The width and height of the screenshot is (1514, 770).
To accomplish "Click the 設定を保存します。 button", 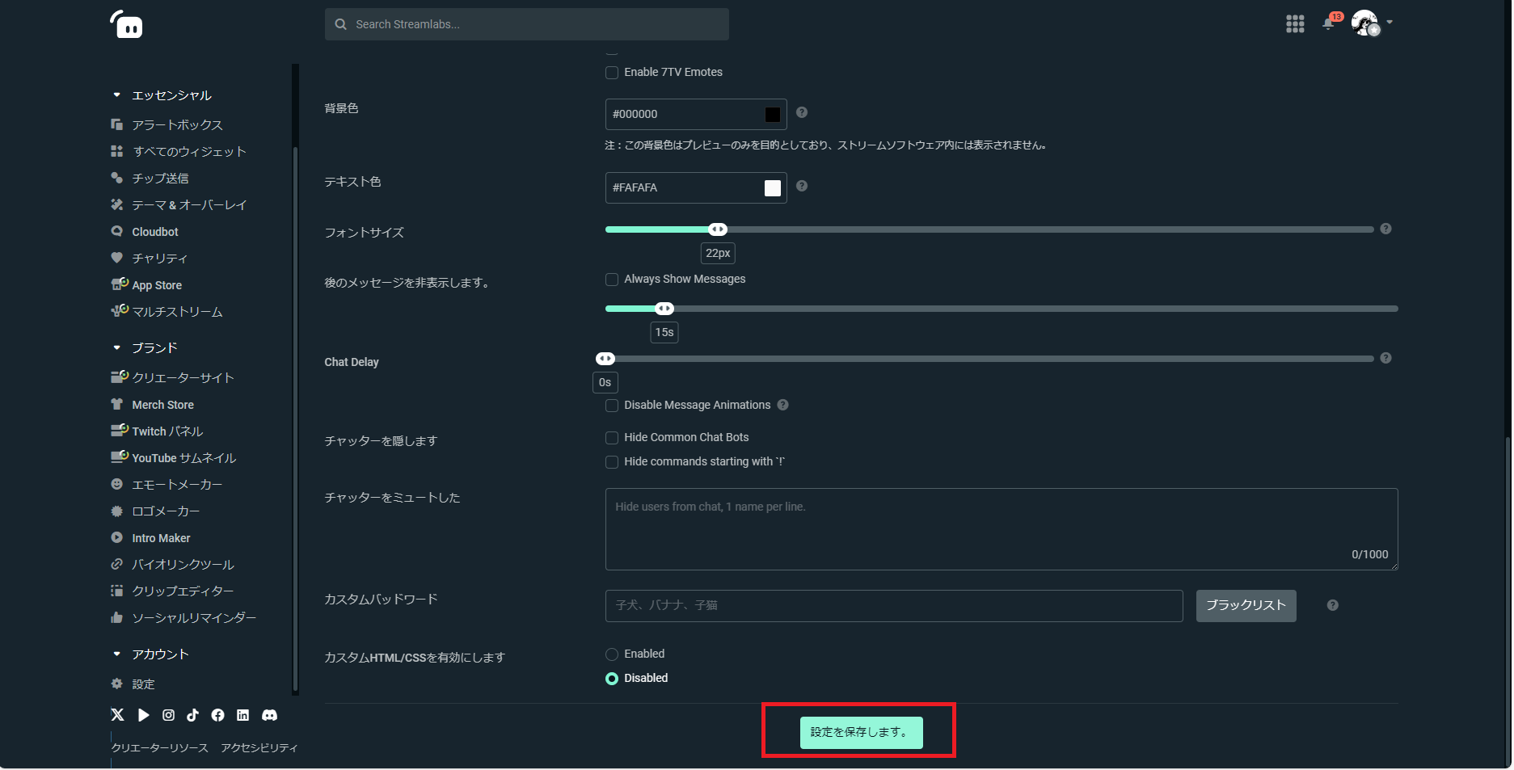I will pyautogui.click(x=861, y=732).
